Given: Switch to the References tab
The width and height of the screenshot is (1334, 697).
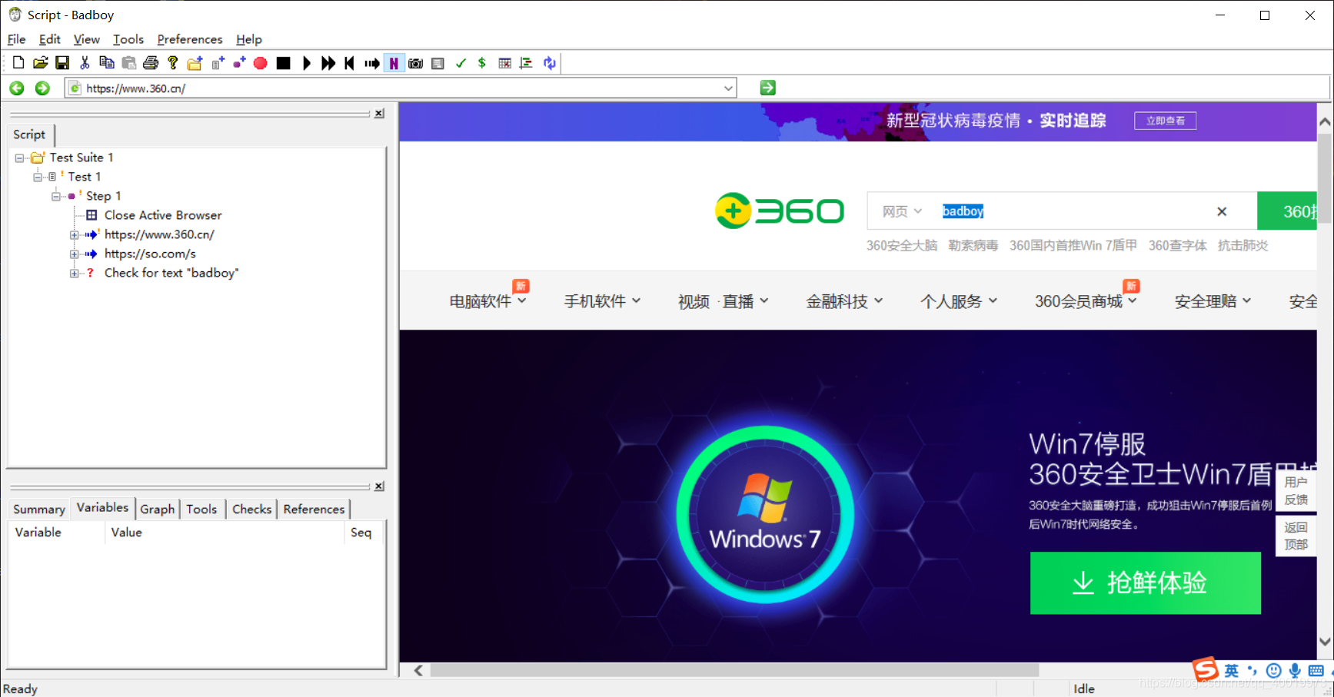Looking at the screenshot, I should pos(314,509).
